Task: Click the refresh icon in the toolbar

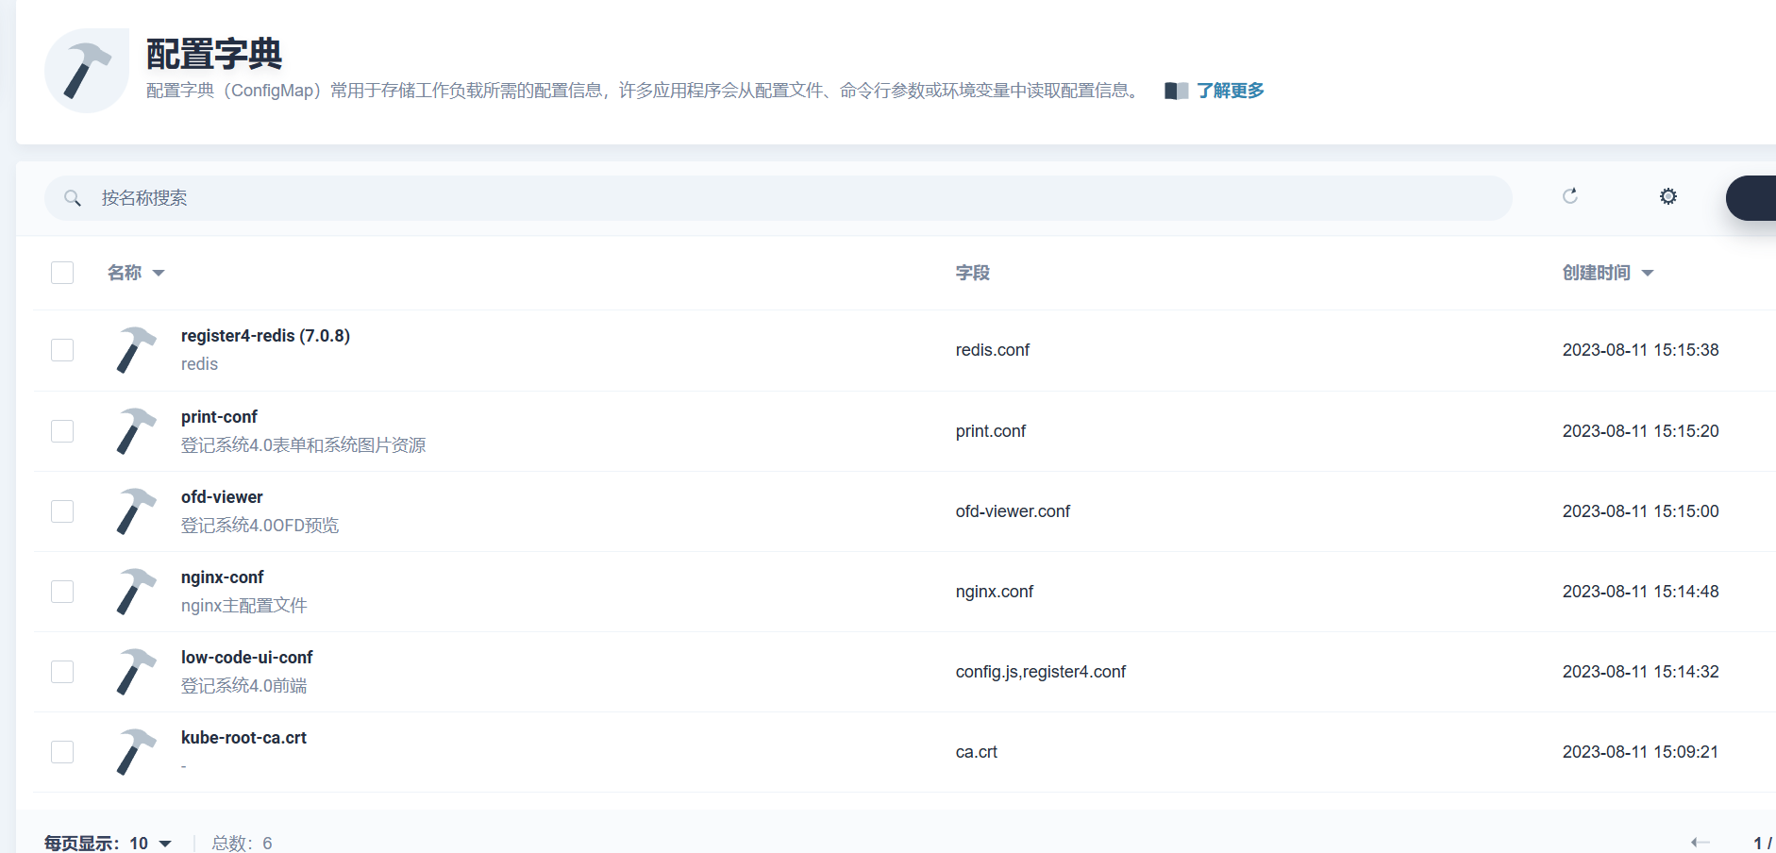Action: tap(1570, 196)
